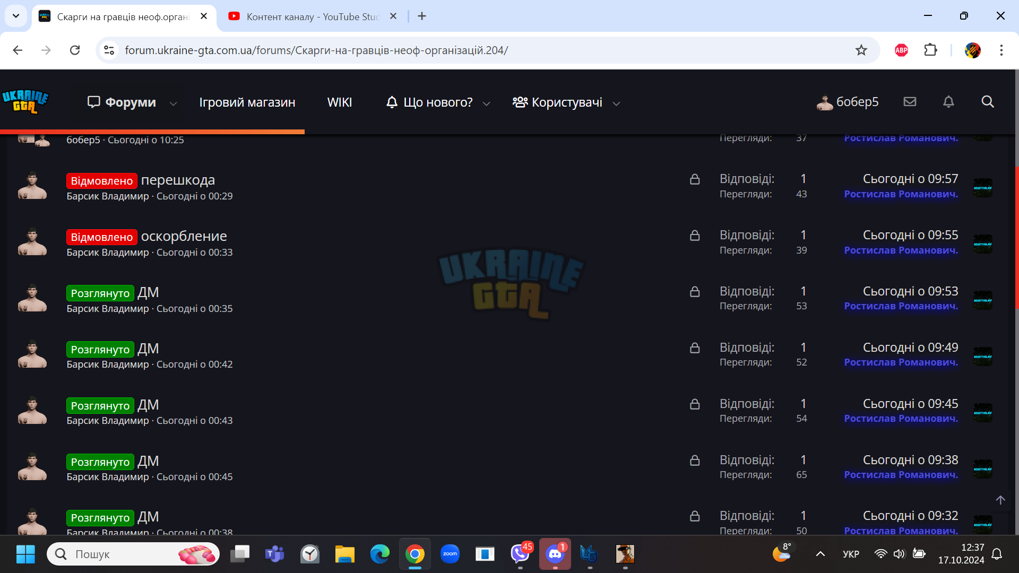Screen dimensions: 1019x573
Task: Click the scroll-to-top arrow button
Action: tap(1000, 500)
